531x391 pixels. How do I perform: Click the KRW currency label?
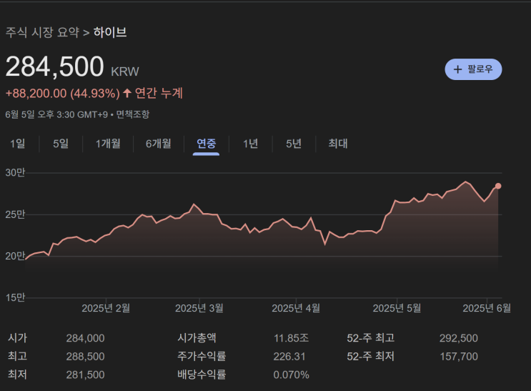click(125, 71)
